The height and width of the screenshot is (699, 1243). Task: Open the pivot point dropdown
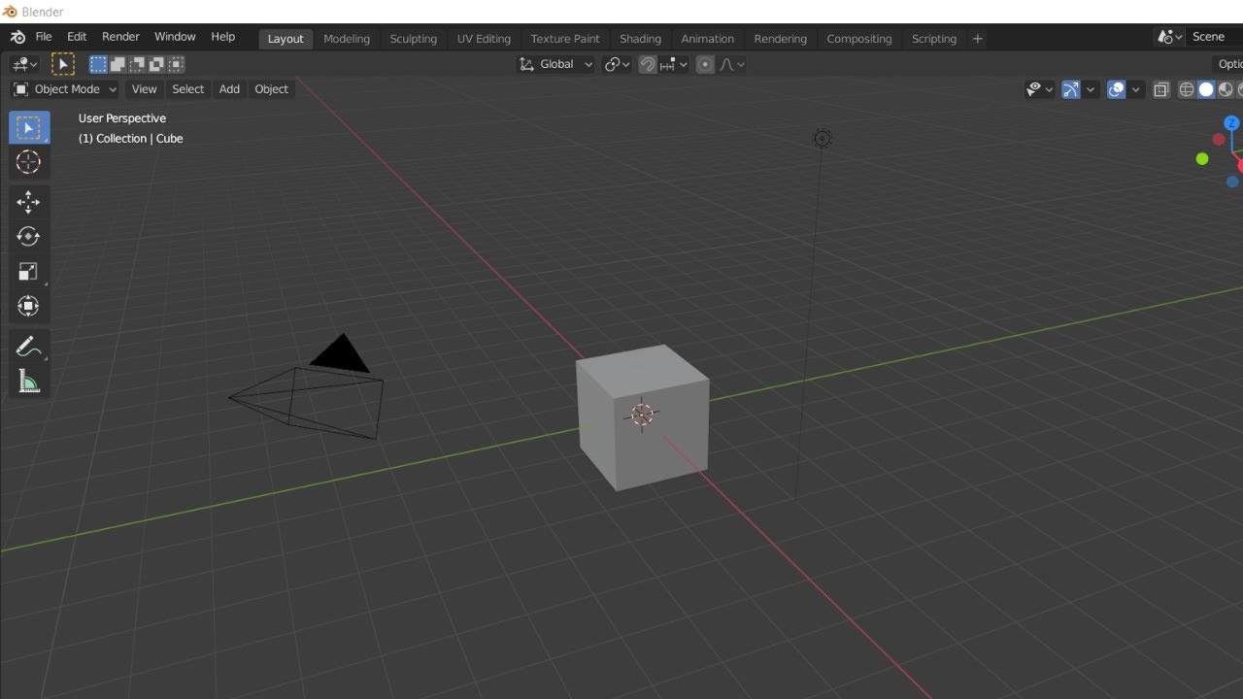[x=617, y=64]
